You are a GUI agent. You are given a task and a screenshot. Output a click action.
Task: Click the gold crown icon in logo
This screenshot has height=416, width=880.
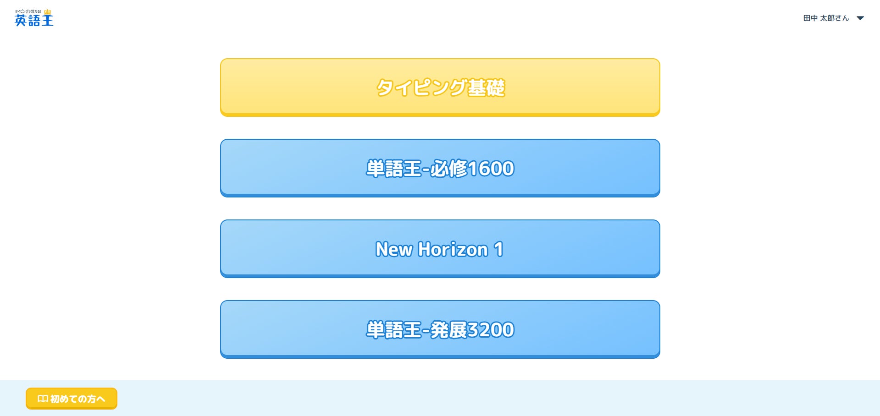pos(48,12)
